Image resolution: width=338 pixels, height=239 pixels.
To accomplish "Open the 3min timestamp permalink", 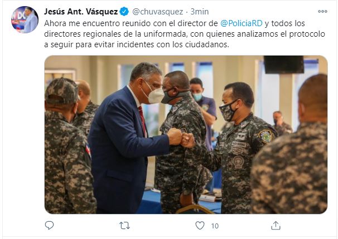I will [x=200, y=12].
